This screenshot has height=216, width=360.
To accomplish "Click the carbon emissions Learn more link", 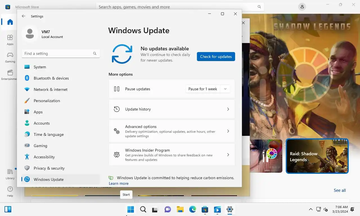I will 119,183.
